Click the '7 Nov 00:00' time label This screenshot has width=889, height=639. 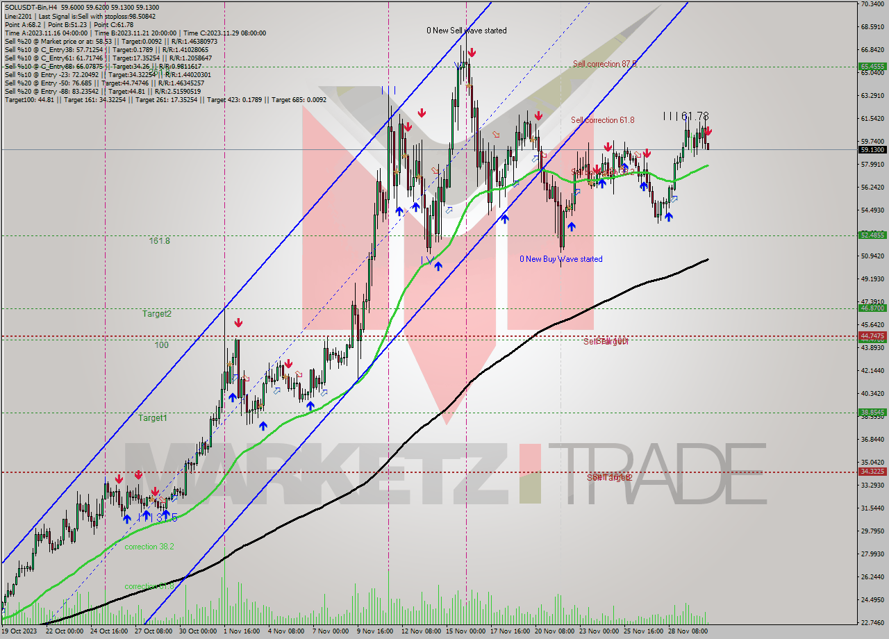331,632
